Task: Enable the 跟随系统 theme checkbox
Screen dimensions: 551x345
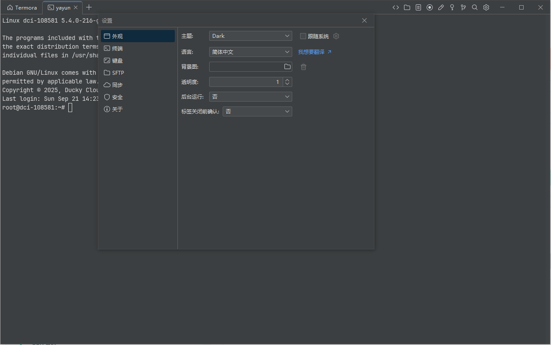Action: pyautogui.click(x=303, y=36)
